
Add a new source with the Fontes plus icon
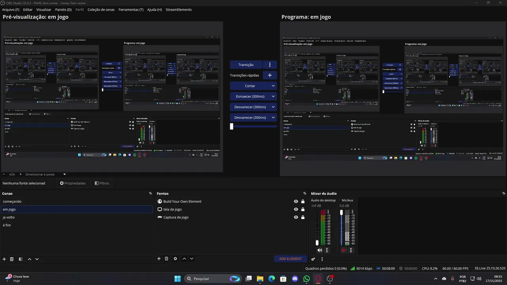[x=159, y=258]
